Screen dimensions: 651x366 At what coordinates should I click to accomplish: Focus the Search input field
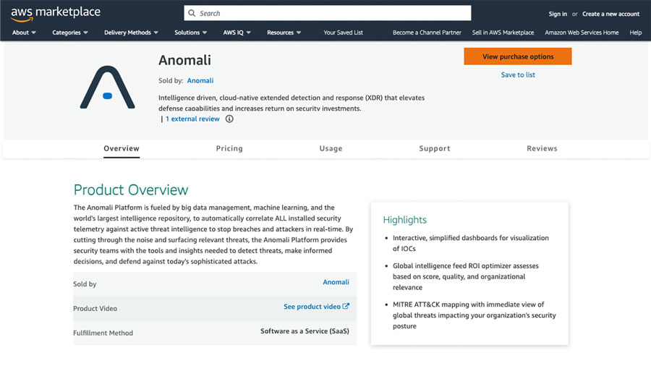328,13
